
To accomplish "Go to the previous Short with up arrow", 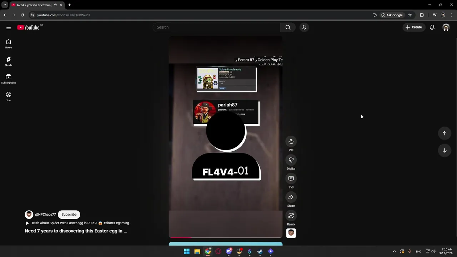I will 445,133.
